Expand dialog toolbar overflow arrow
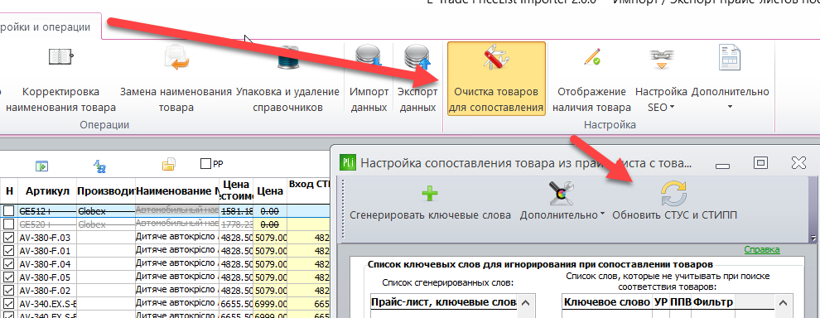820x318 pixels. [813, 238]
